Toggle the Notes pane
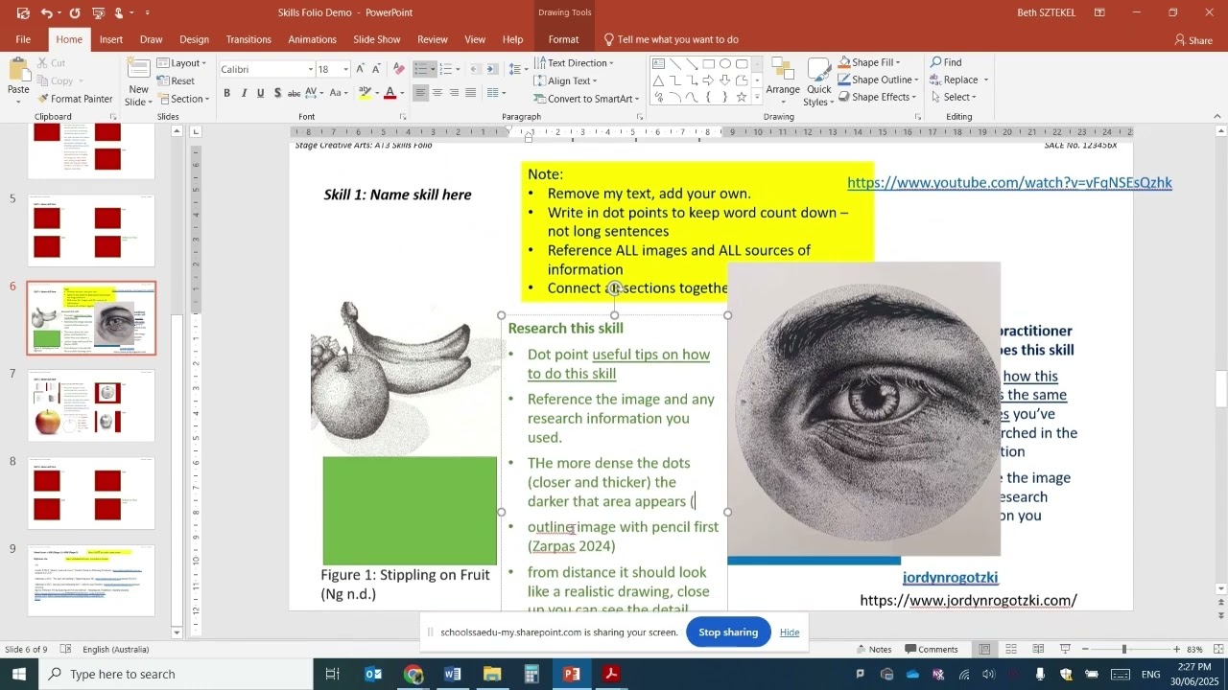Viewport: 1228px width, 690px height. (x=873, y=649)
